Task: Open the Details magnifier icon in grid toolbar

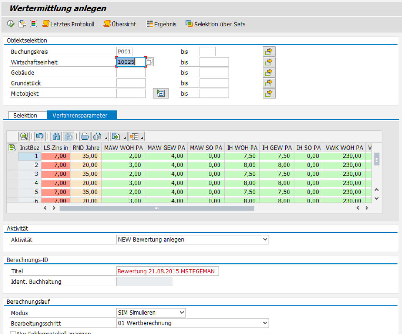Action: (x=24, y=136)
